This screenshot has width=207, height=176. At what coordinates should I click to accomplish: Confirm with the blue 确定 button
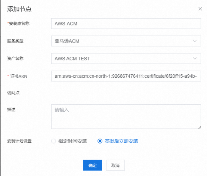click(x=92, y=165)
